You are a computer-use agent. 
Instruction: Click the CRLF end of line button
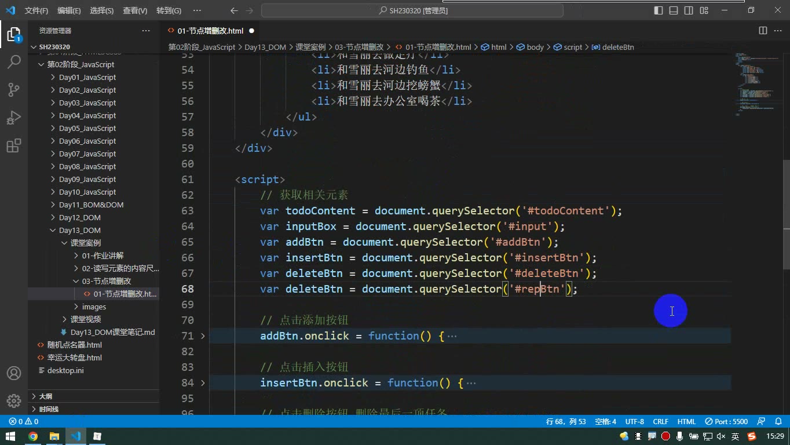click(660, 422)
